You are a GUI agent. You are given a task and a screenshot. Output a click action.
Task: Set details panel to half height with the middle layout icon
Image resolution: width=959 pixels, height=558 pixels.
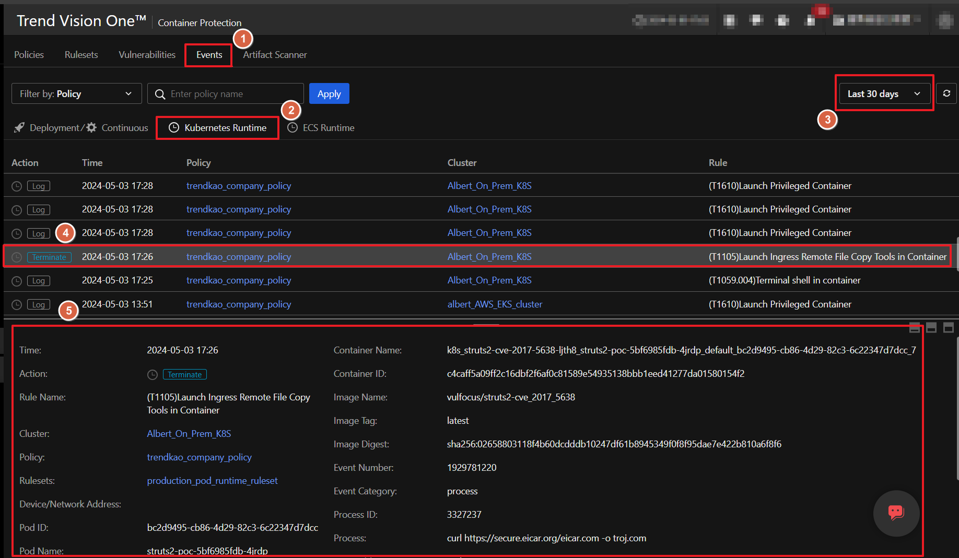[931, 328]
